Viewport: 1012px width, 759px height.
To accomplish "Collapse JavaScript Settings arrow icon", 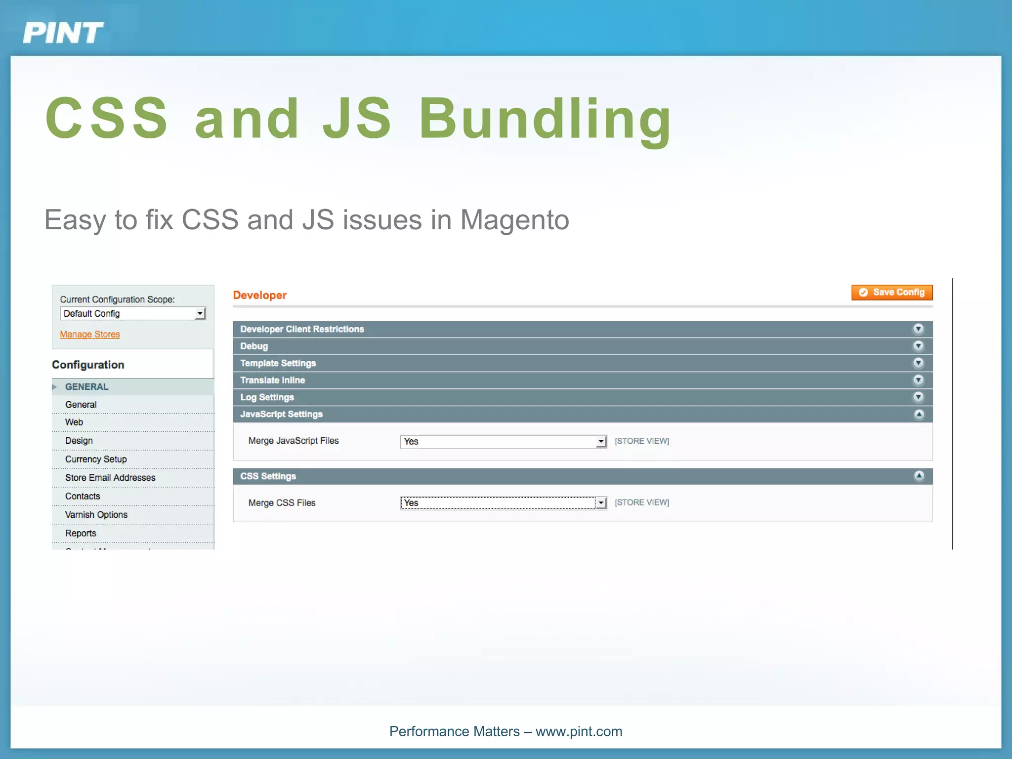I will tap(919, 414).
